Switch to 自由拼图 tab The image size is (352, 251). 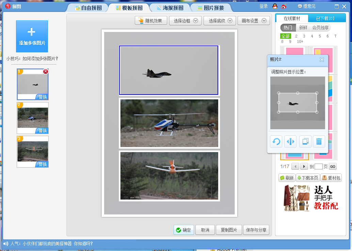[89, 8]
